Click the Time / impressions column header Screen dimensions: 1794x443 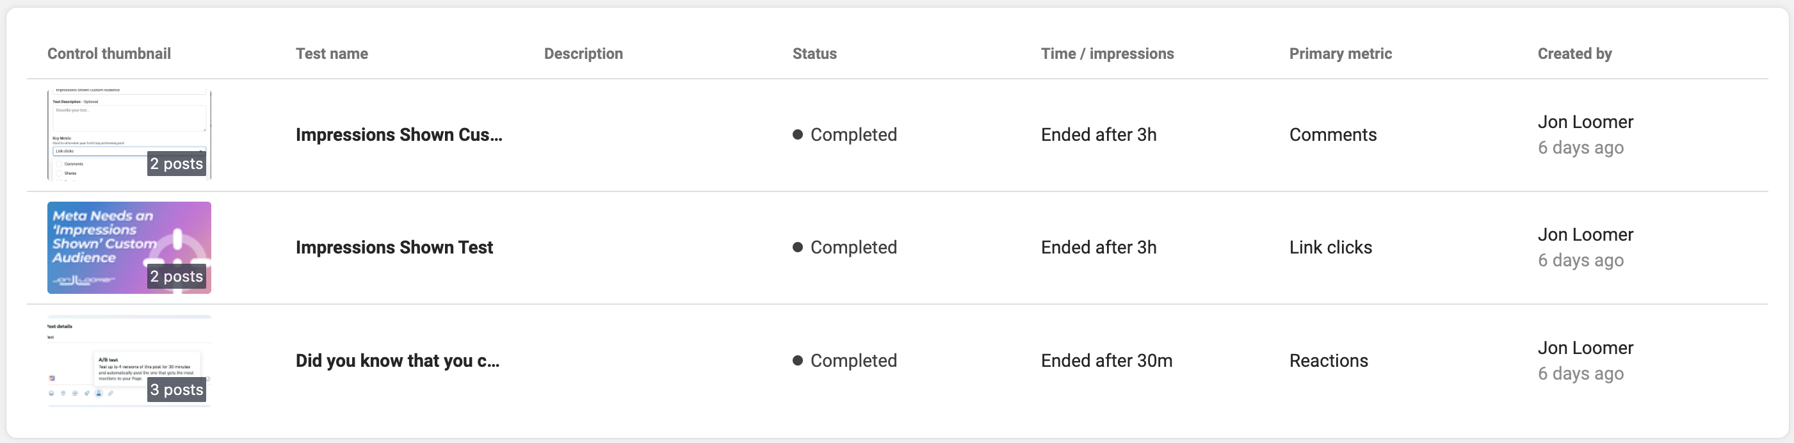1106,54
